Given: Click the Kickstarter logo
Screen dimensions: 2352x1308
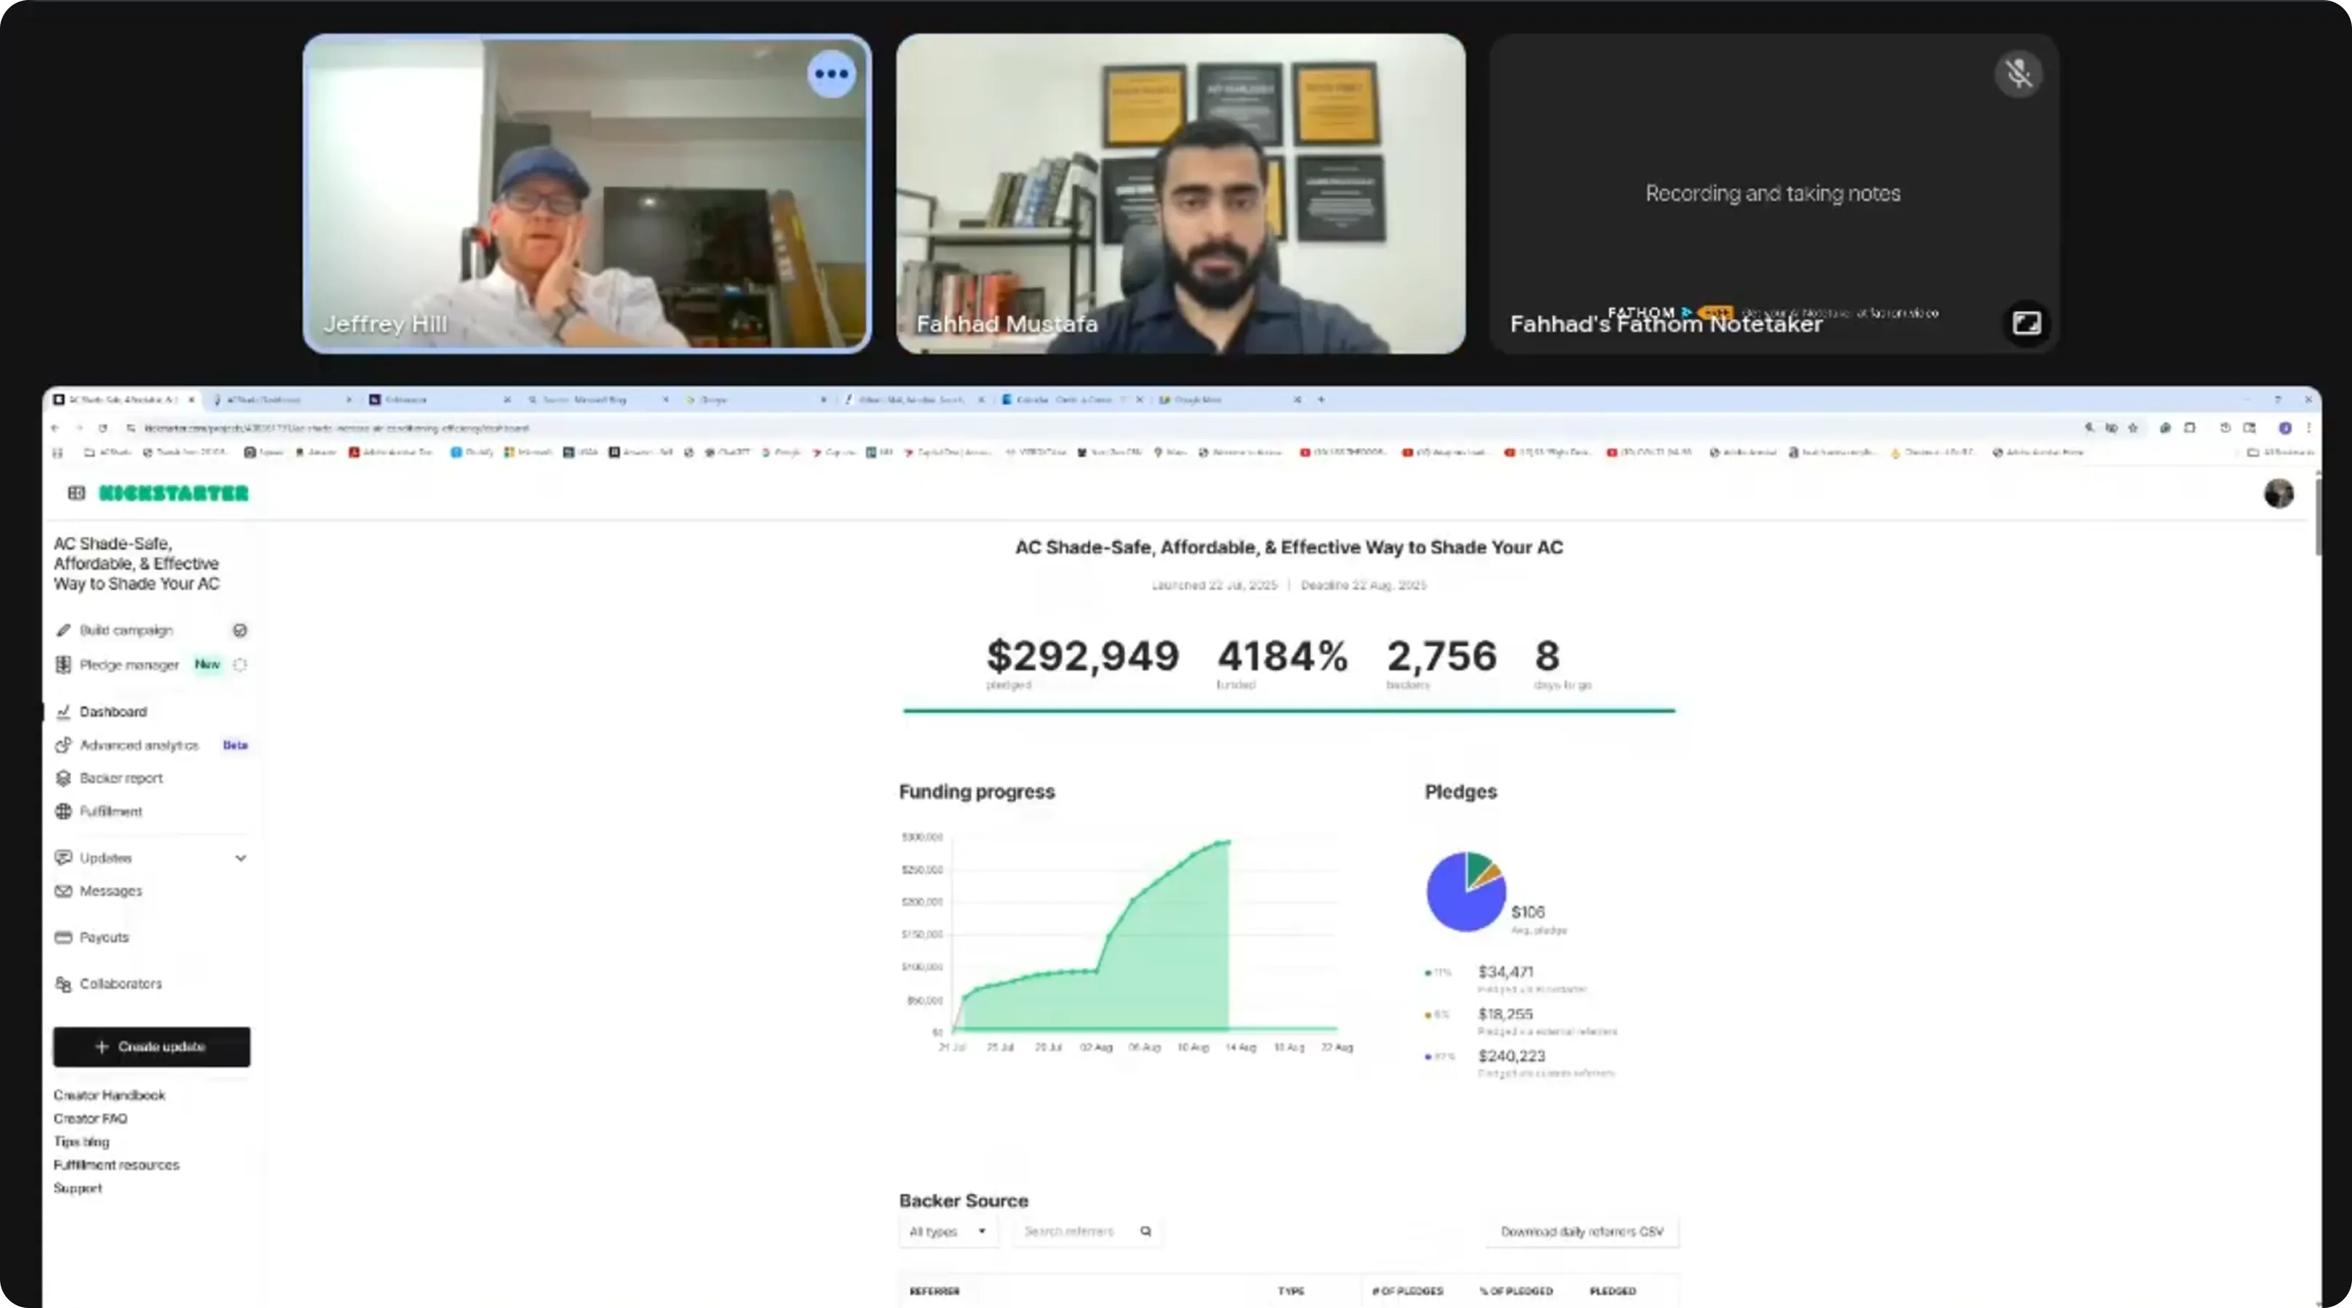Looking at the screenshot, I should click(174, 494).
